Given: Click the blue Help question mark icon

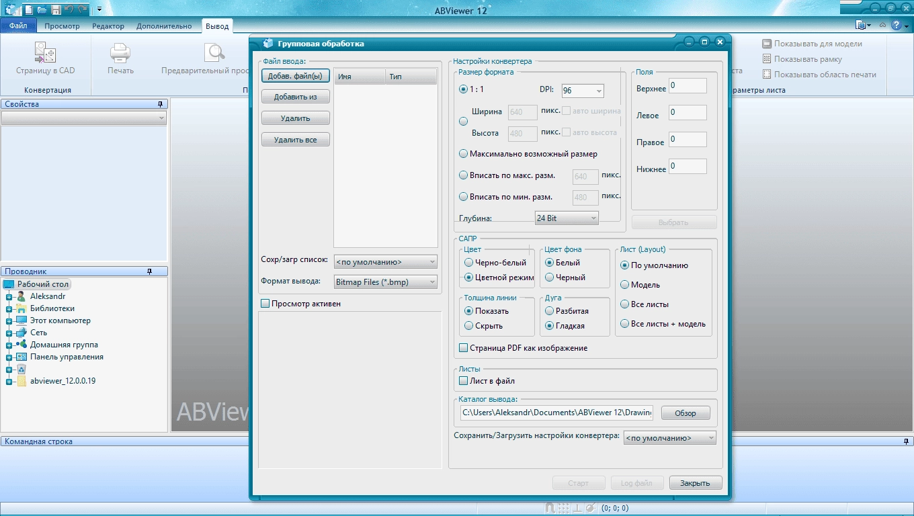Looking at the screenshot, I should click(x=896, y=26).
